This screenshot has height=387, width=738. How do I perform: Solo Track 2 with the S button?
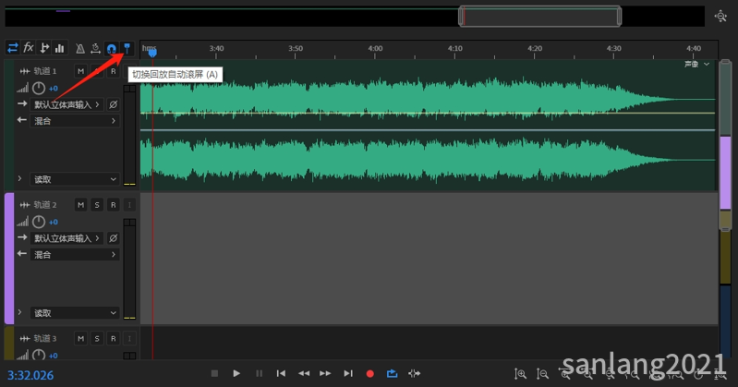tap(96, 205)
